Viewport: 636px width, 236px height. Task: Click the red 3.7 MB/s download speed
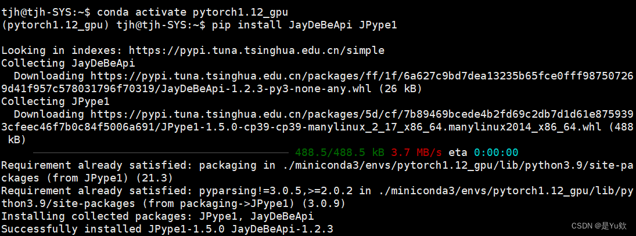(416, 153)
